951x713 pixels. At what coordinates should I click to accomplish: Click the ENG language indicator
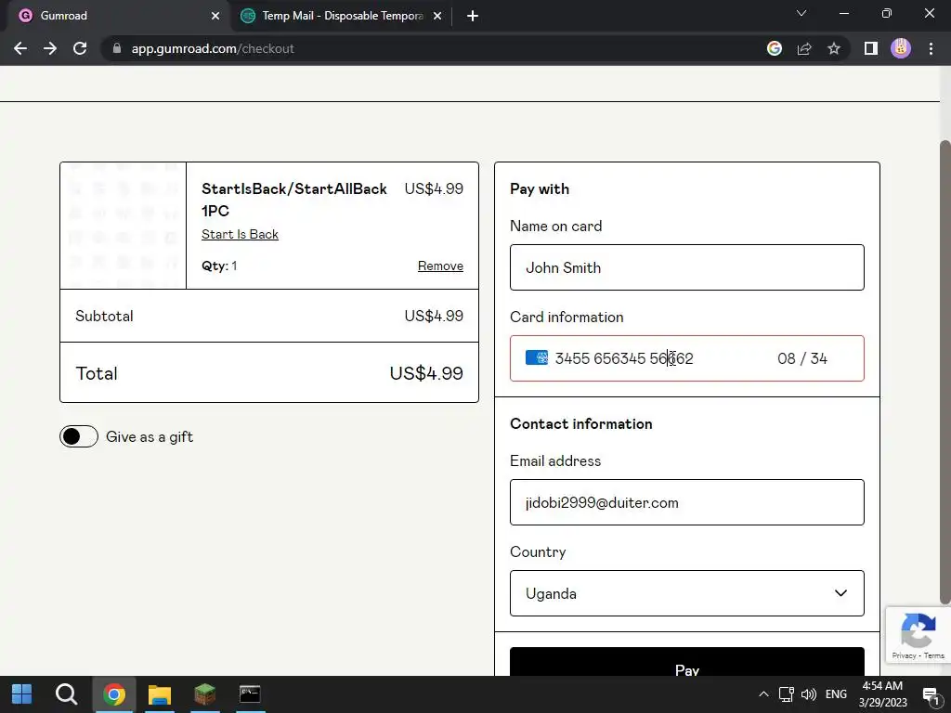click(x=836, y=694)
